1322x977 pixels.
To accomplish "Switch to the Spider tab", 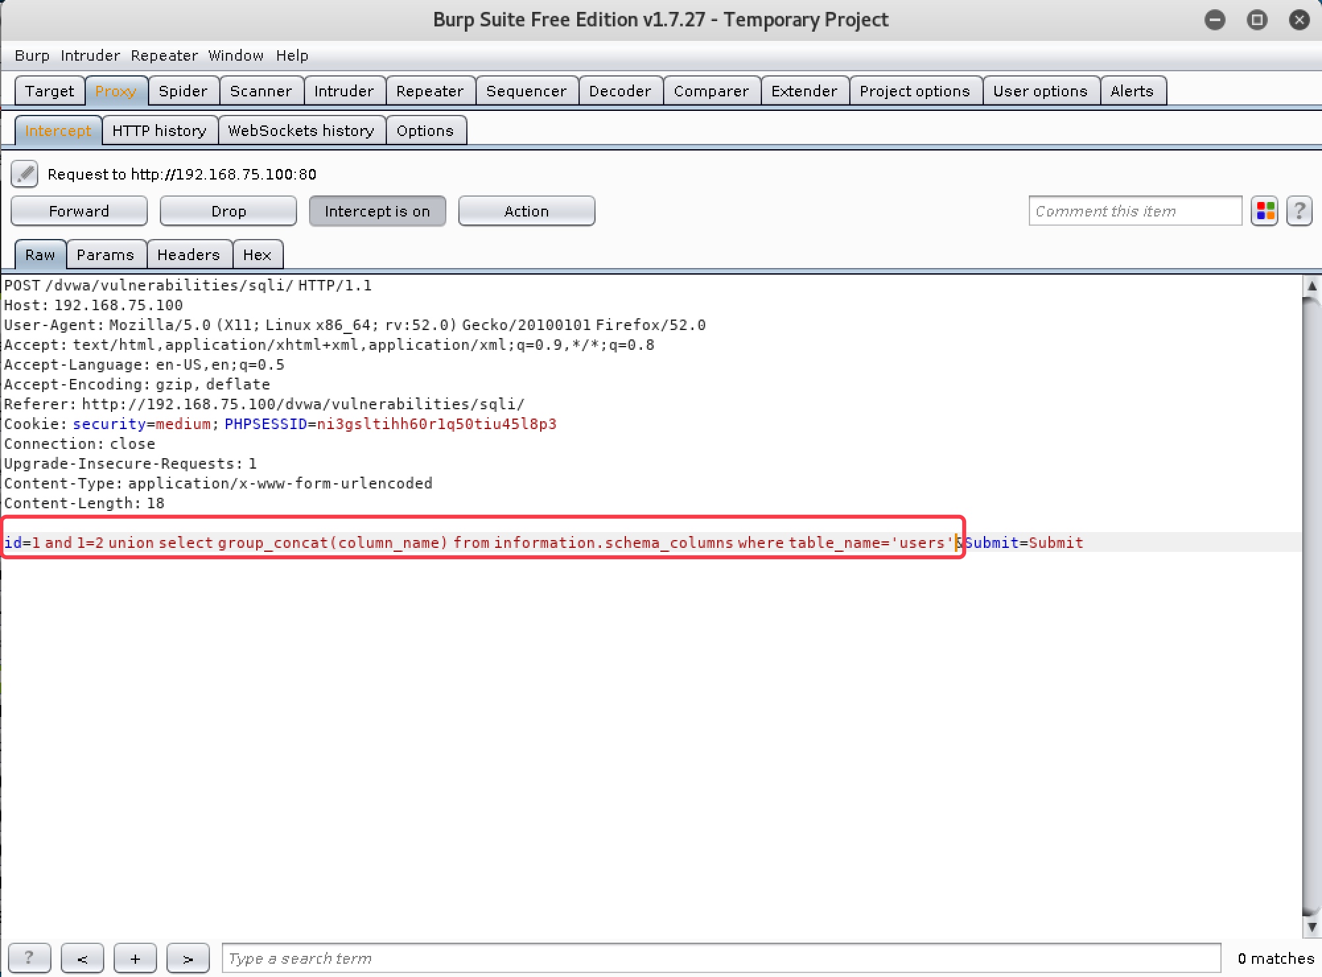I will (183, 91).
